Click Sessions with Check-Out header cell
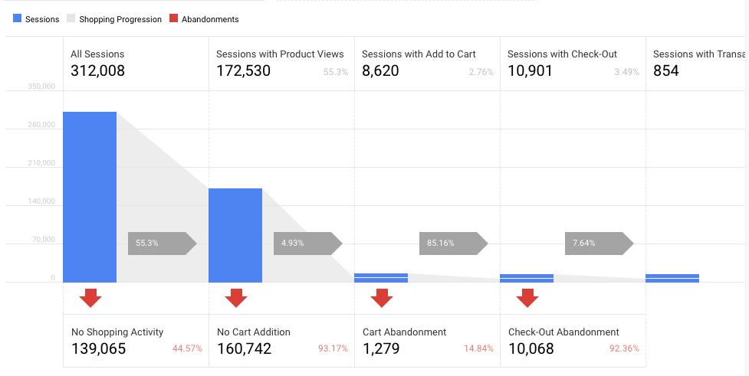This screenshot has height=376, width=749. point(573,64)
